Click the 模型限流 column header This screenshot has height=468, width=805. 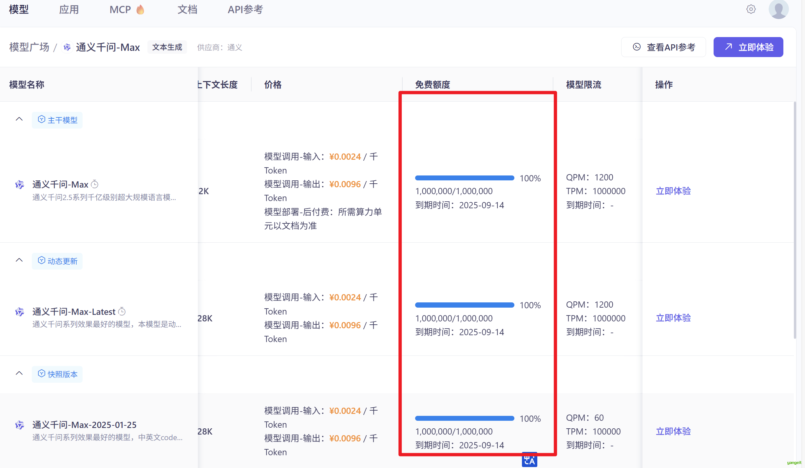click(x=584, y=85)
